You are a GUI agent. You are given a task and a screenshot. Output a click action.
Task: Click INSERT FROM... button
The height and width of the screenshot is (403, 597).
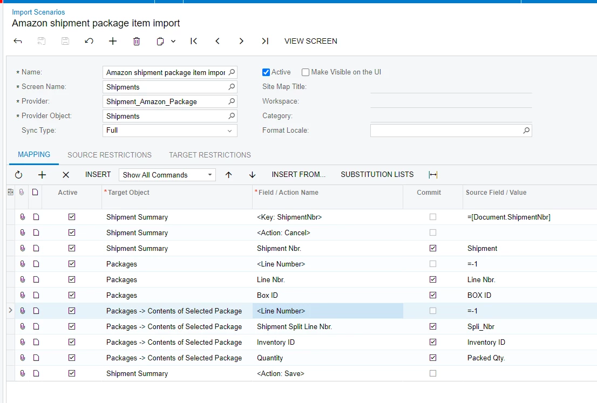(x=298, y=174)
